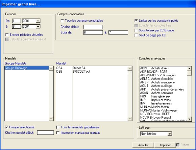This screenshot has width=196, height=150.
Task: Toggle Groupe sélectionné checkbox
Action: (6, 127)
